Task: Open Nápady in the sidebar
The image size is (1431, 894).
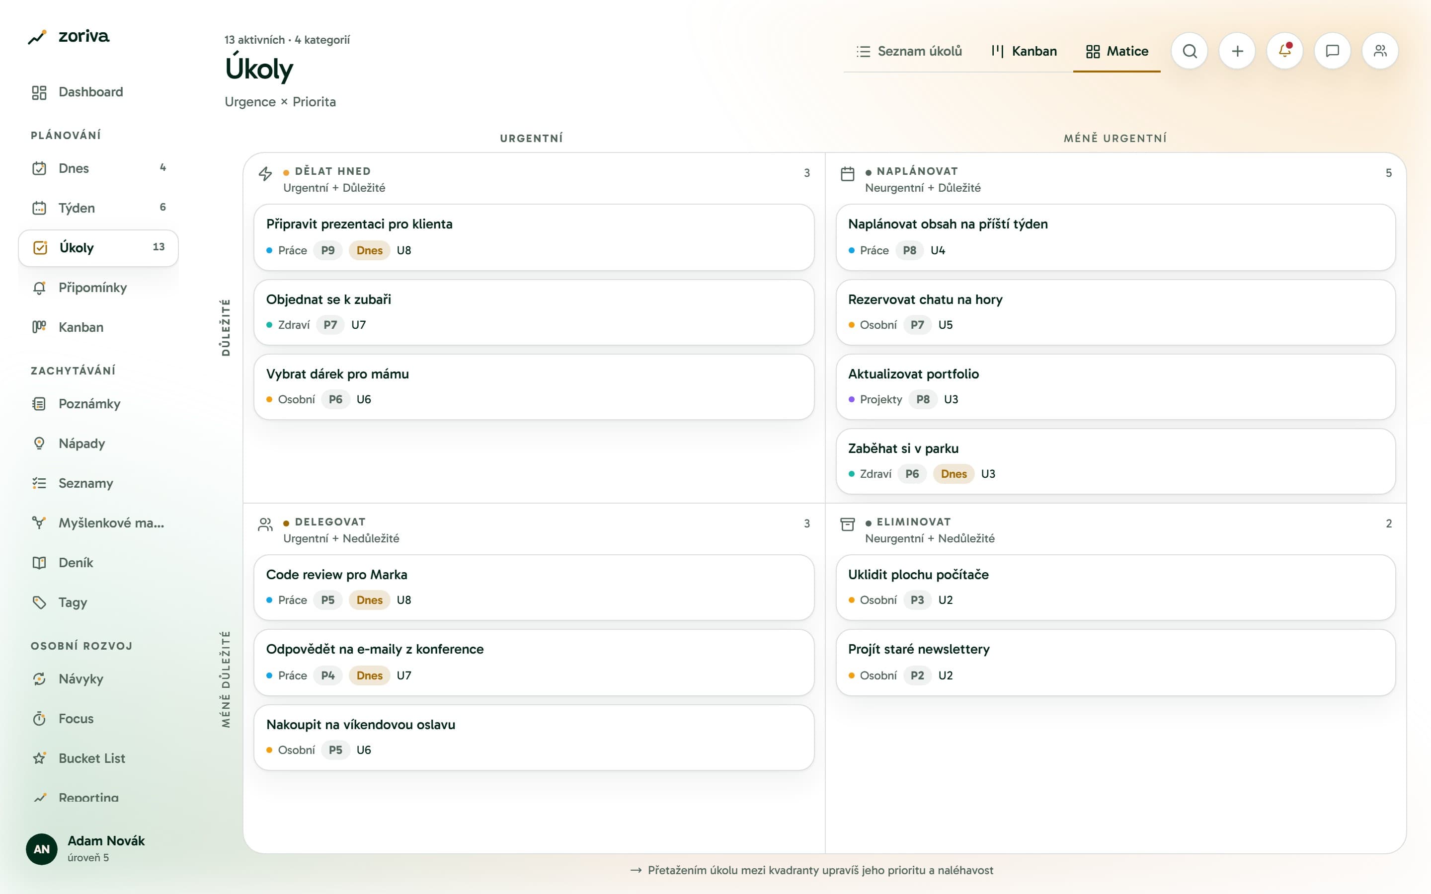Action: [x=98, y=444]
